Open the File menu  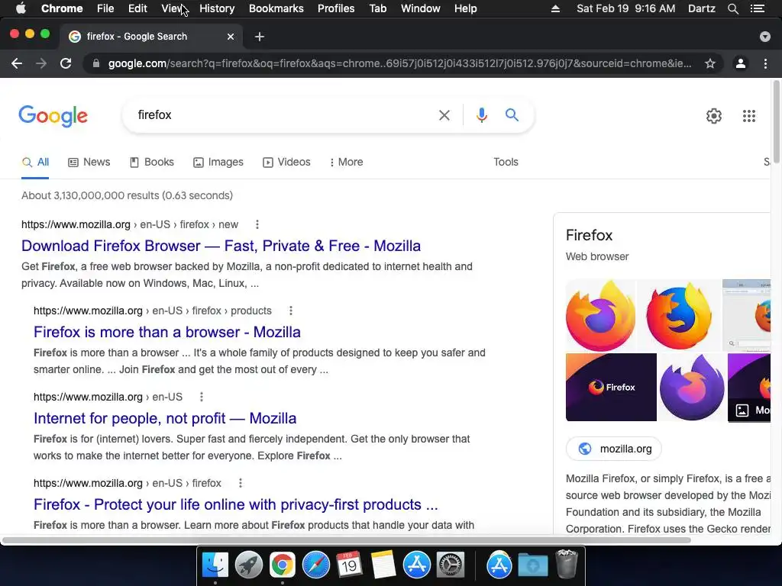click(x=105, y=8)
